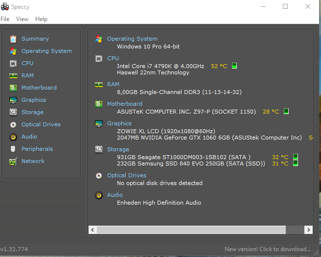Click the Storage heading link in summary
The height and width of the screenshot is (257, 321).
click(x=118, y=149)
